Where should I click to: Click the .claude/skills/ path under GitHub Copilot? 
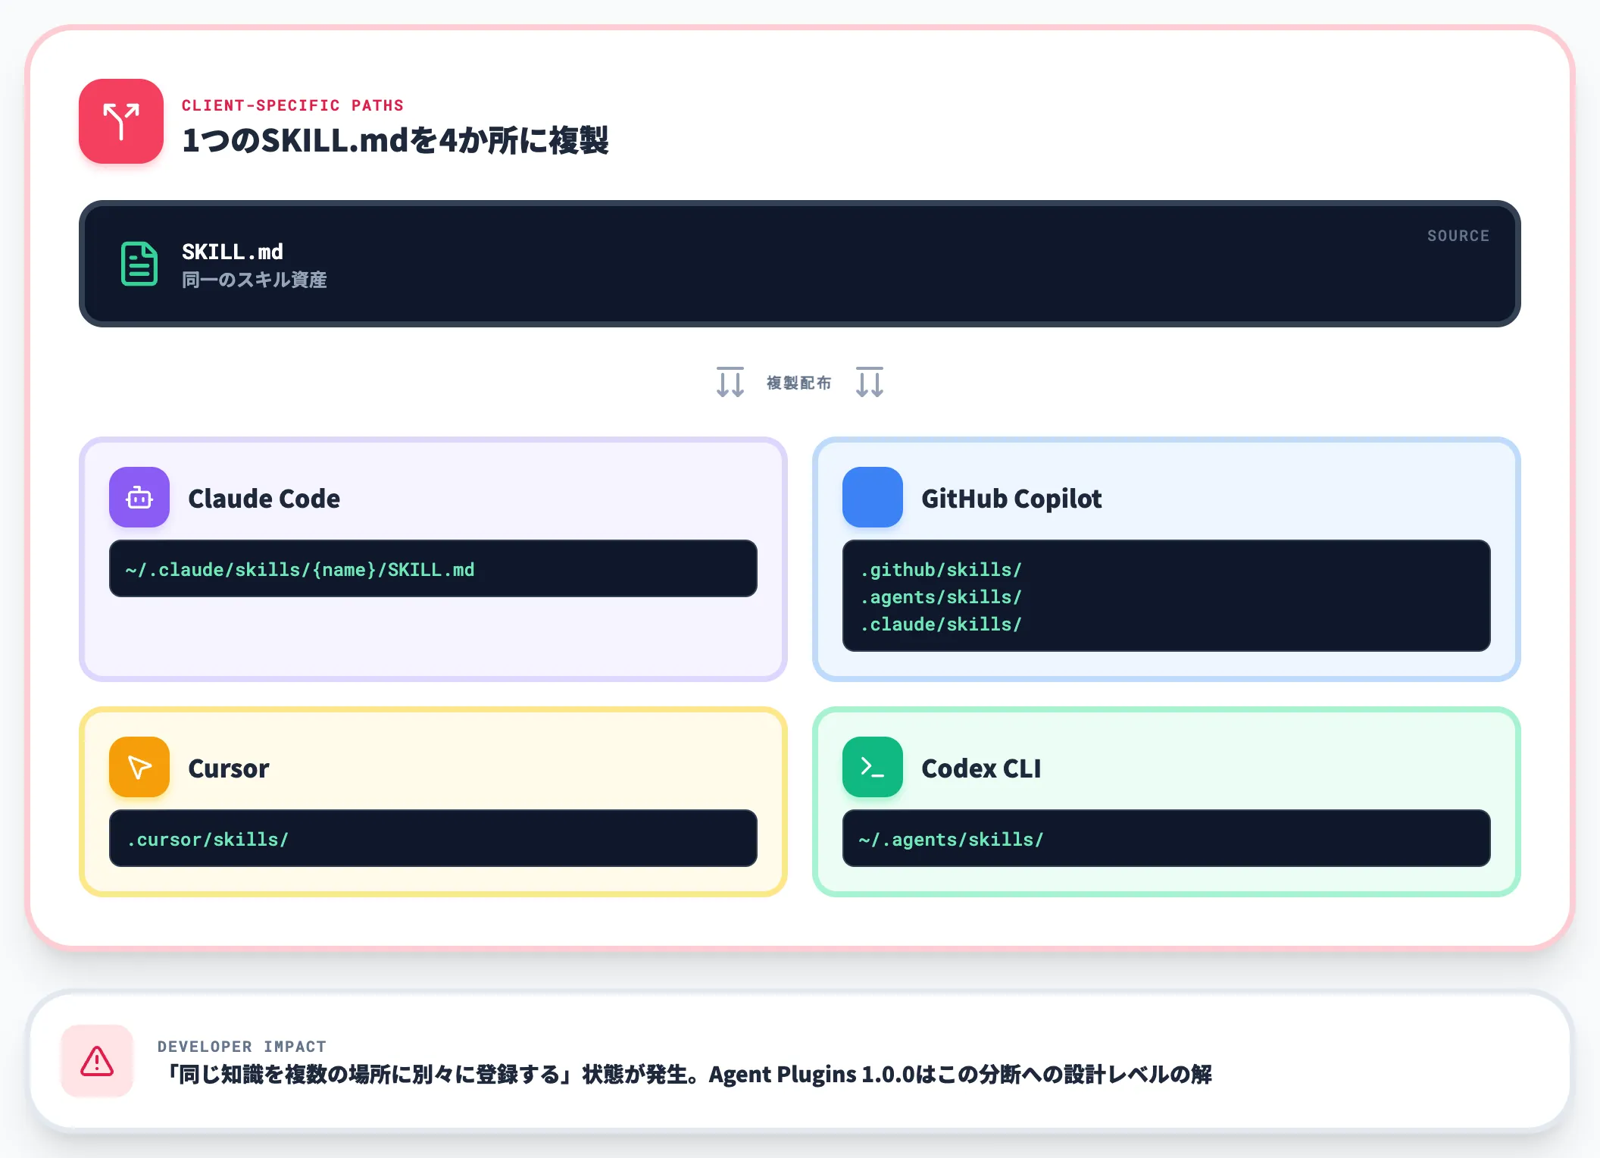point(942,624)
